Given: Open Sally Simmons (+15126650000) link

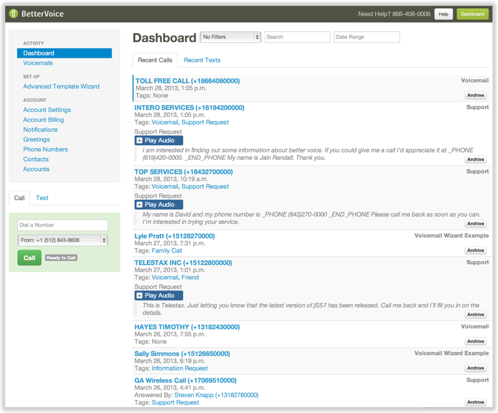Looking at the screenshot, I should pyautogui.click(x=182, y=354).
